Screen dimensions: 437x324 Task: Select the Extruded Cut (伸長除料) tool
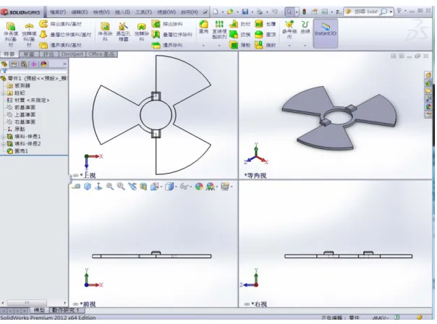pos(105,32)
